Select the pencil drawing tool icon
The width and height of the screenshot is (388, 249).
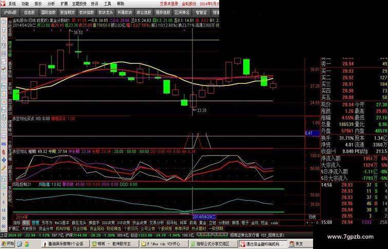(4, 168)
